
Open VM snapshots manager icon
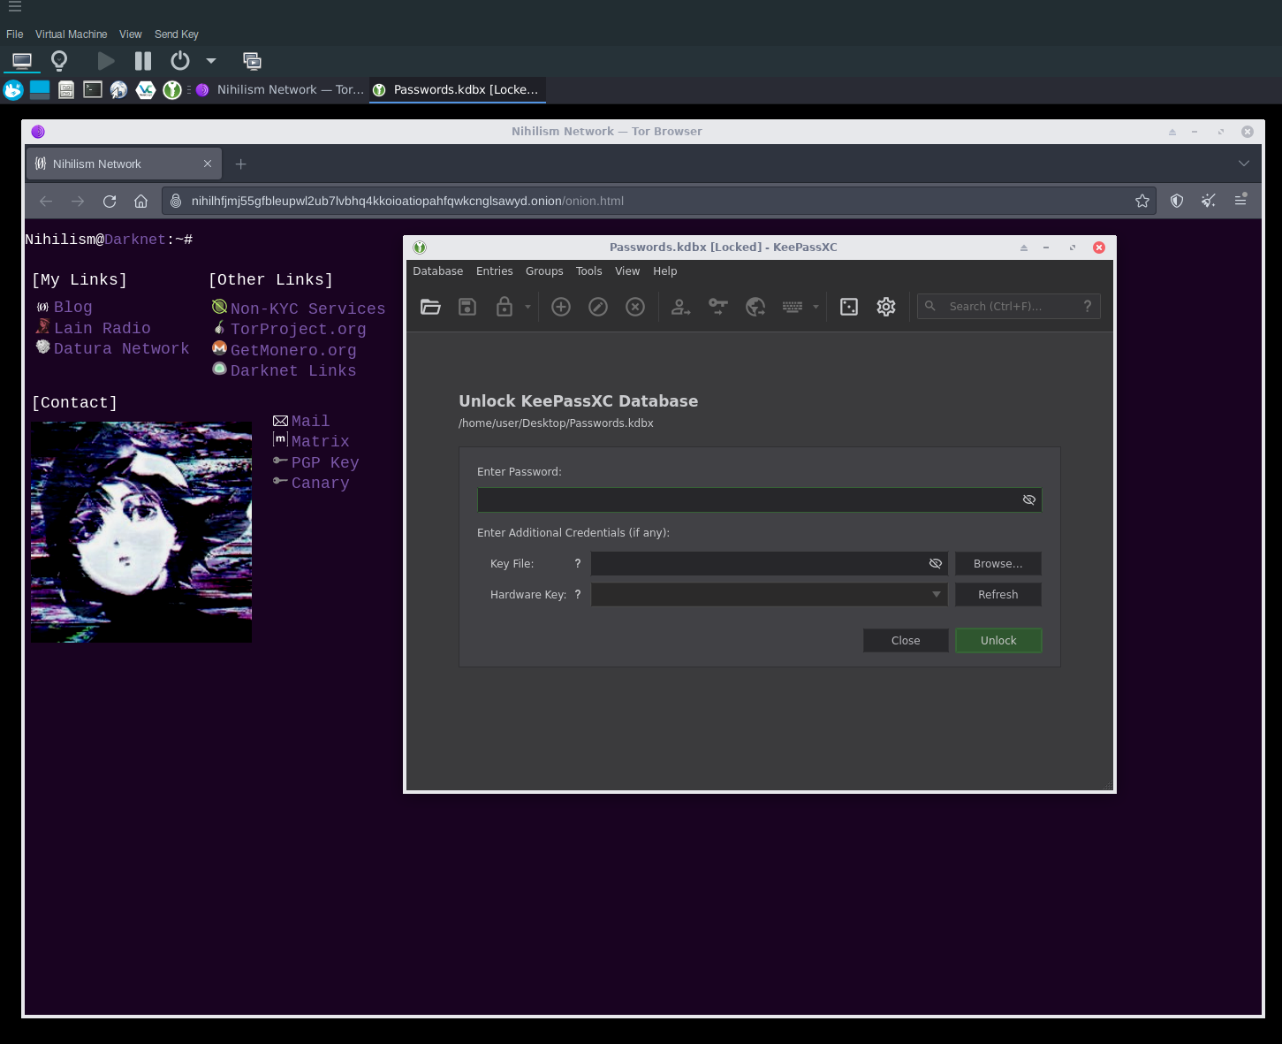(252, 61)
